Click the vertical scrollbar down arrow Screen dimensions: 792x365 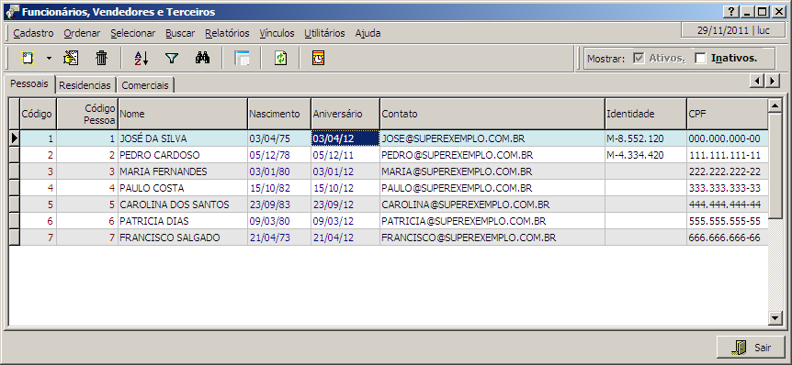775,317
